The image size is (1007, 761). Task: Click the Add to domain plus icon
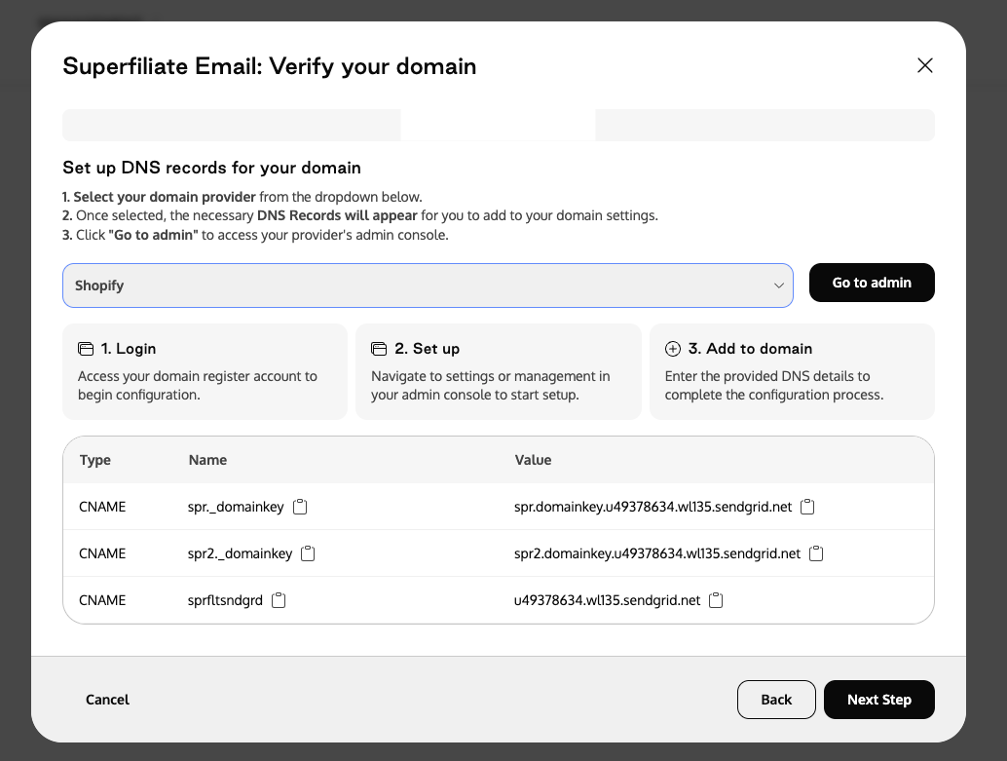(672, 349)
